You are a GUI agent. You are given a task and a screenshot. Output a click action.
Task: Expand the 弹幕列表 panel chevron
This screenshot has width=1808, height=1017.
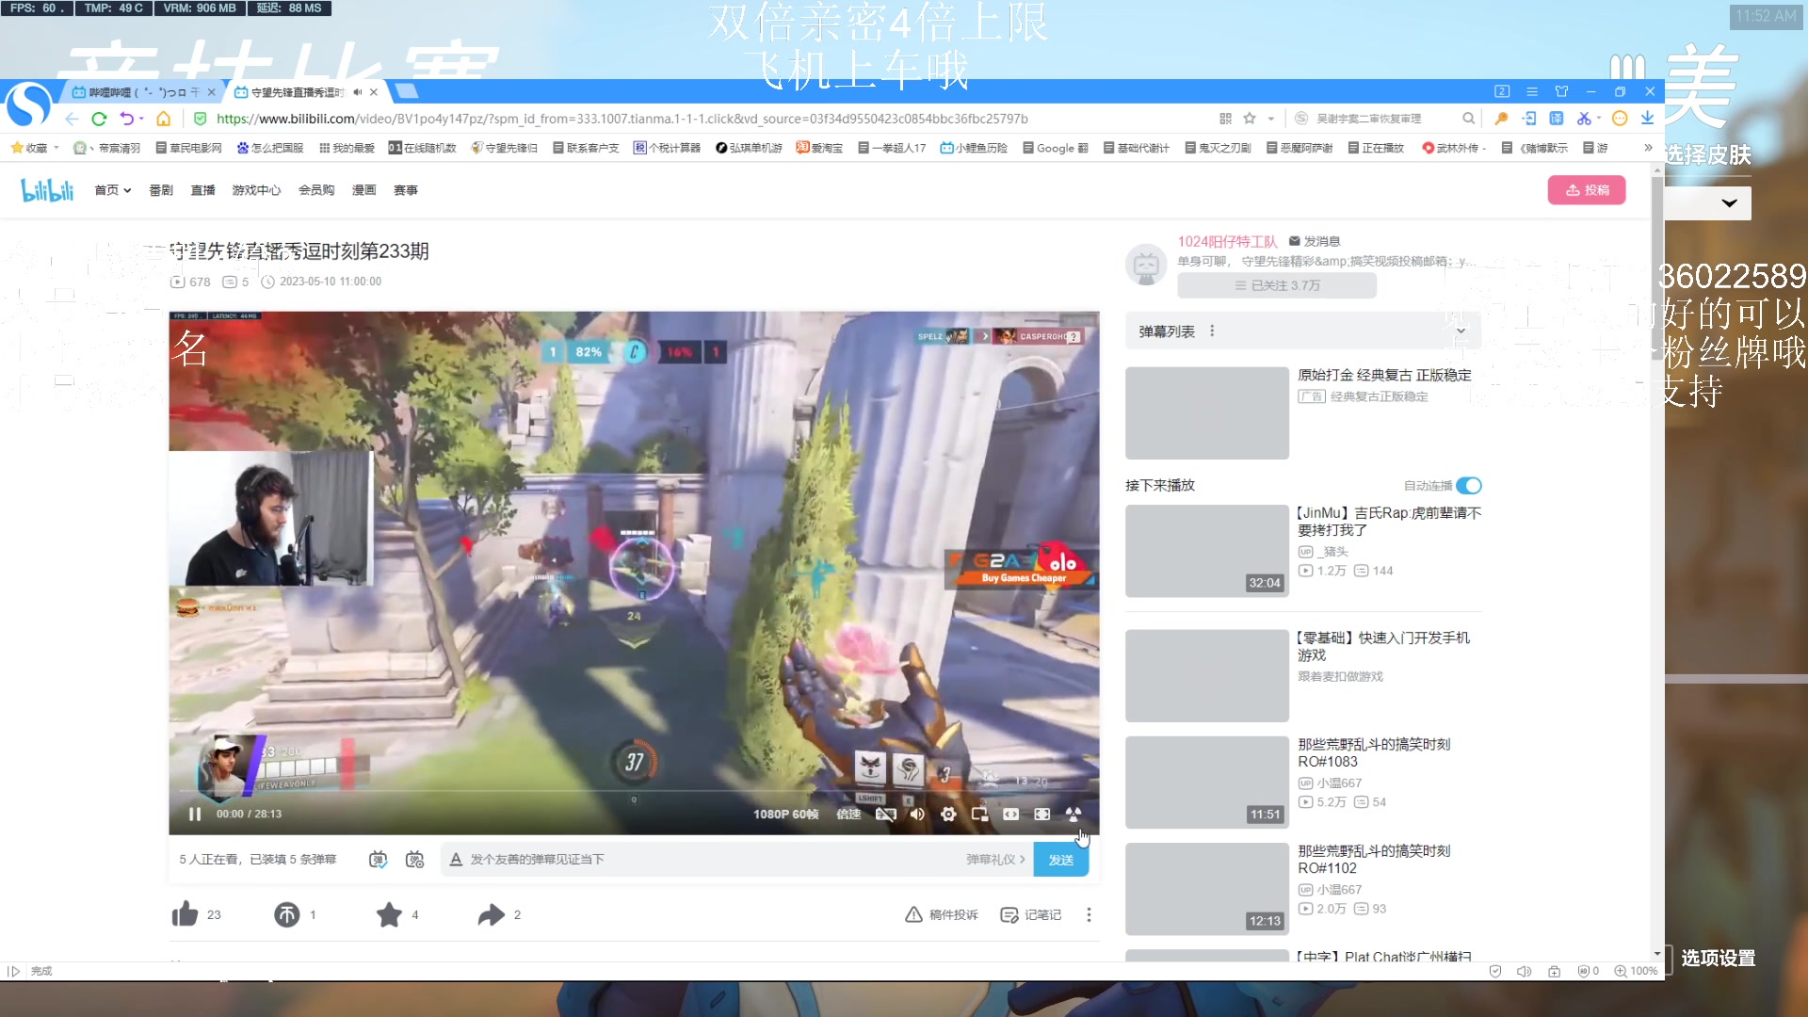click(x=1461, y=331)
